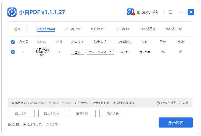
Task: Open the user account avatar icon
Action: click(x=131, y=12)
